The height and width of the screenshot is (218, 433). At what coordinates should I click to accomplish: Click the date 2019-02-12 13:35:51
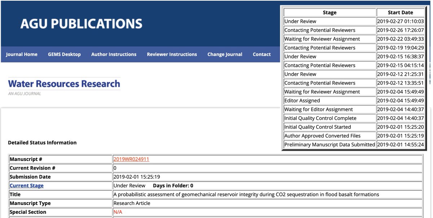[401, 83]
